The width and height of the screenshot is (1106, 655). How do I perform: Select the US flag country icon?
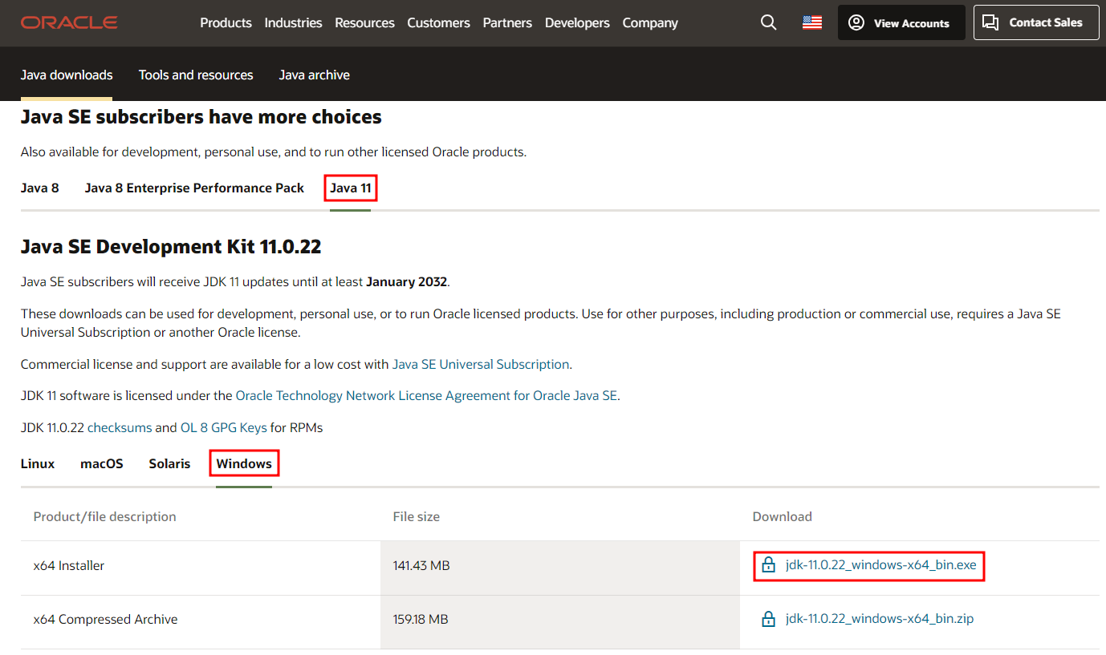812,22
